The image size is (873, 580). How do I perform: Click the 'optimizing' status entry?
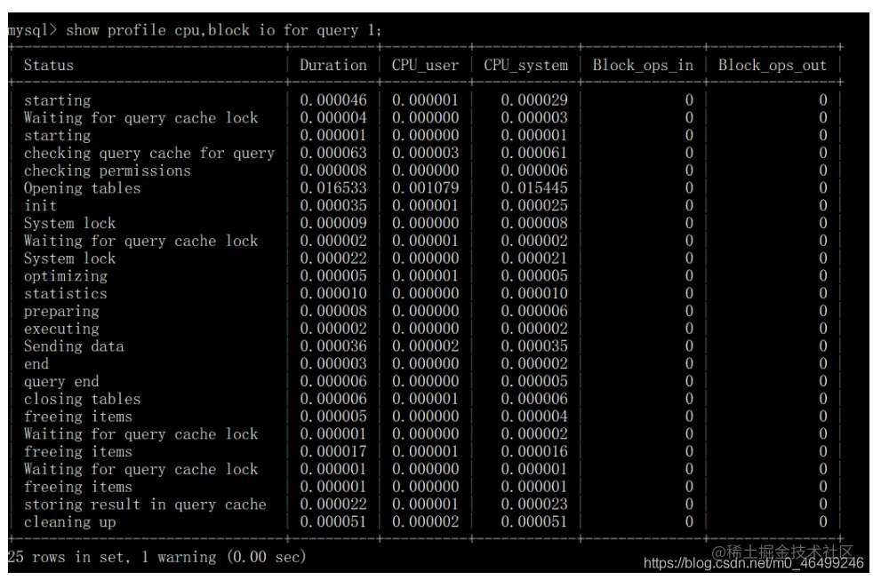pos(65,276)
